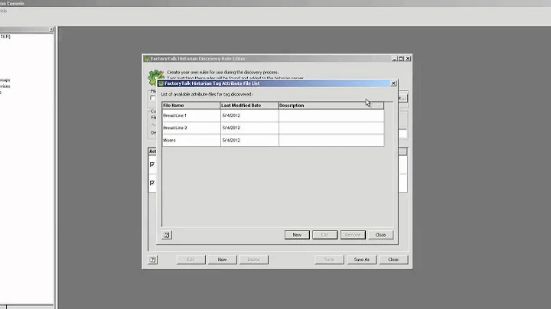This screenshot has width=551, height=309.
Task: Click the Description cell for Mixers
Action: click(331, 140)
